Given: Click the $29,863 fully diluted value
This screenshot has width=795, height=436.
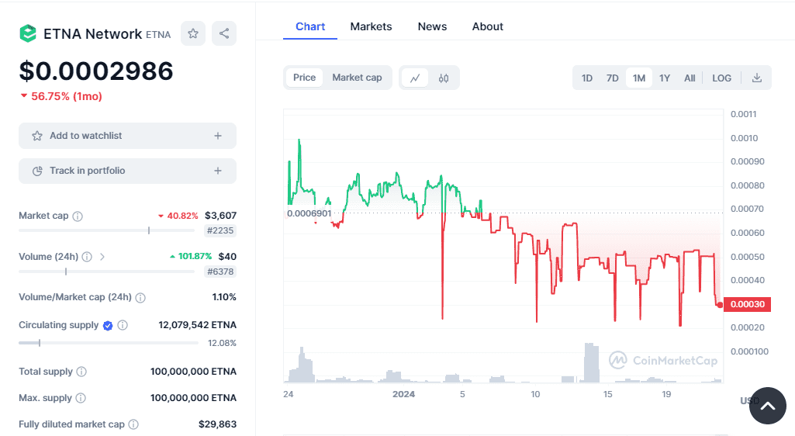Looking at the screenshot, I should pyautogui.click(x=217, y=424).
